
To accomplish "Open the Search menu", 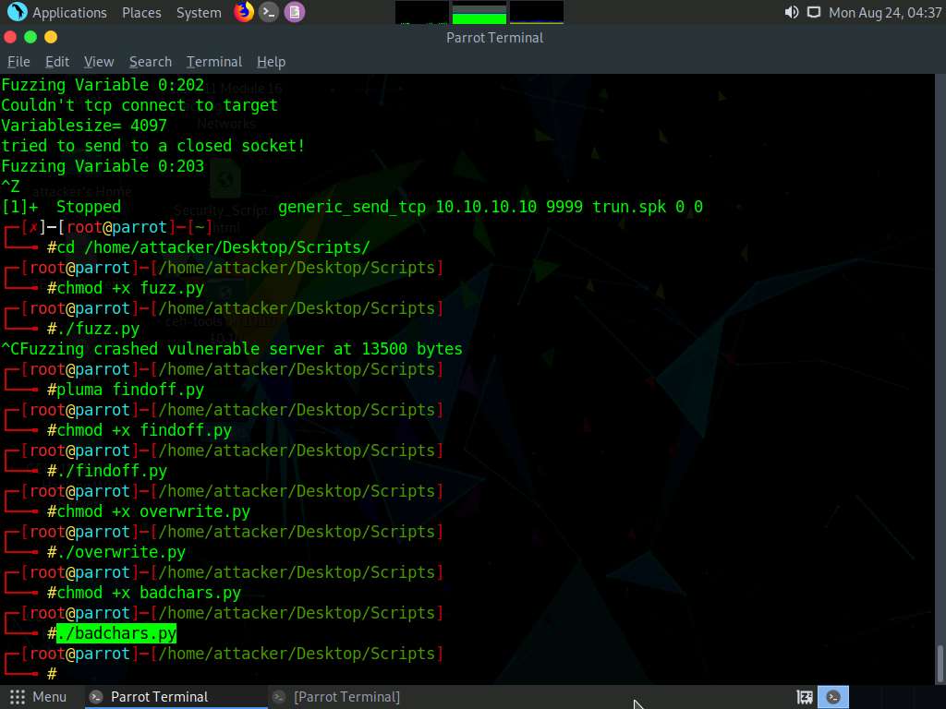I will click(151, 62).
